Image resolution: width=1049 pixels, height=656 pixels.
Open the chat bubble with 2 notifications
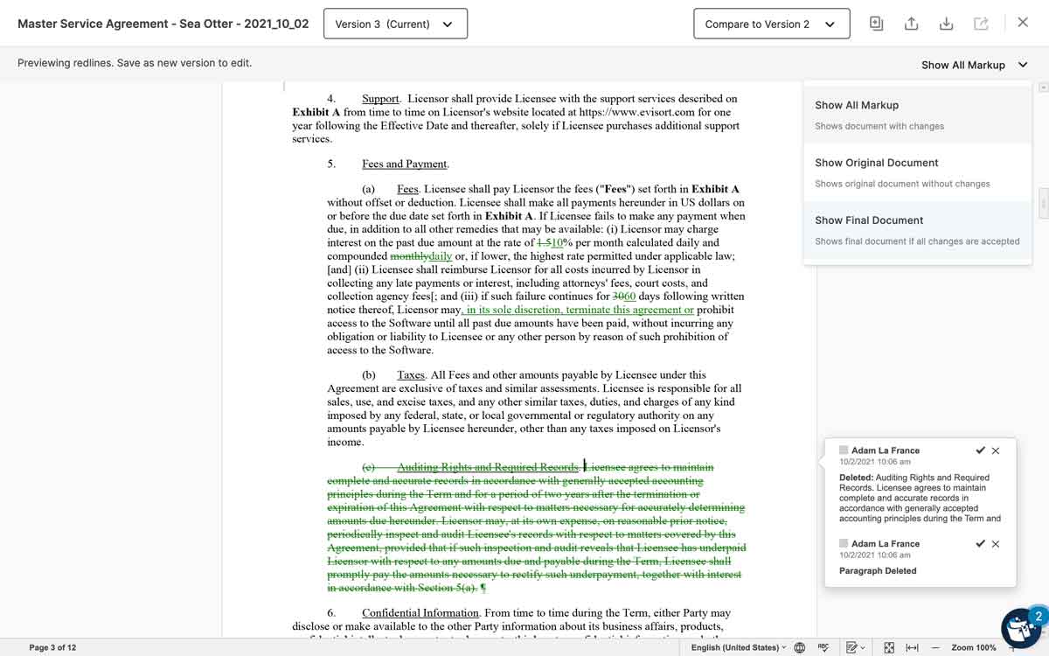tap(1020, 627)
